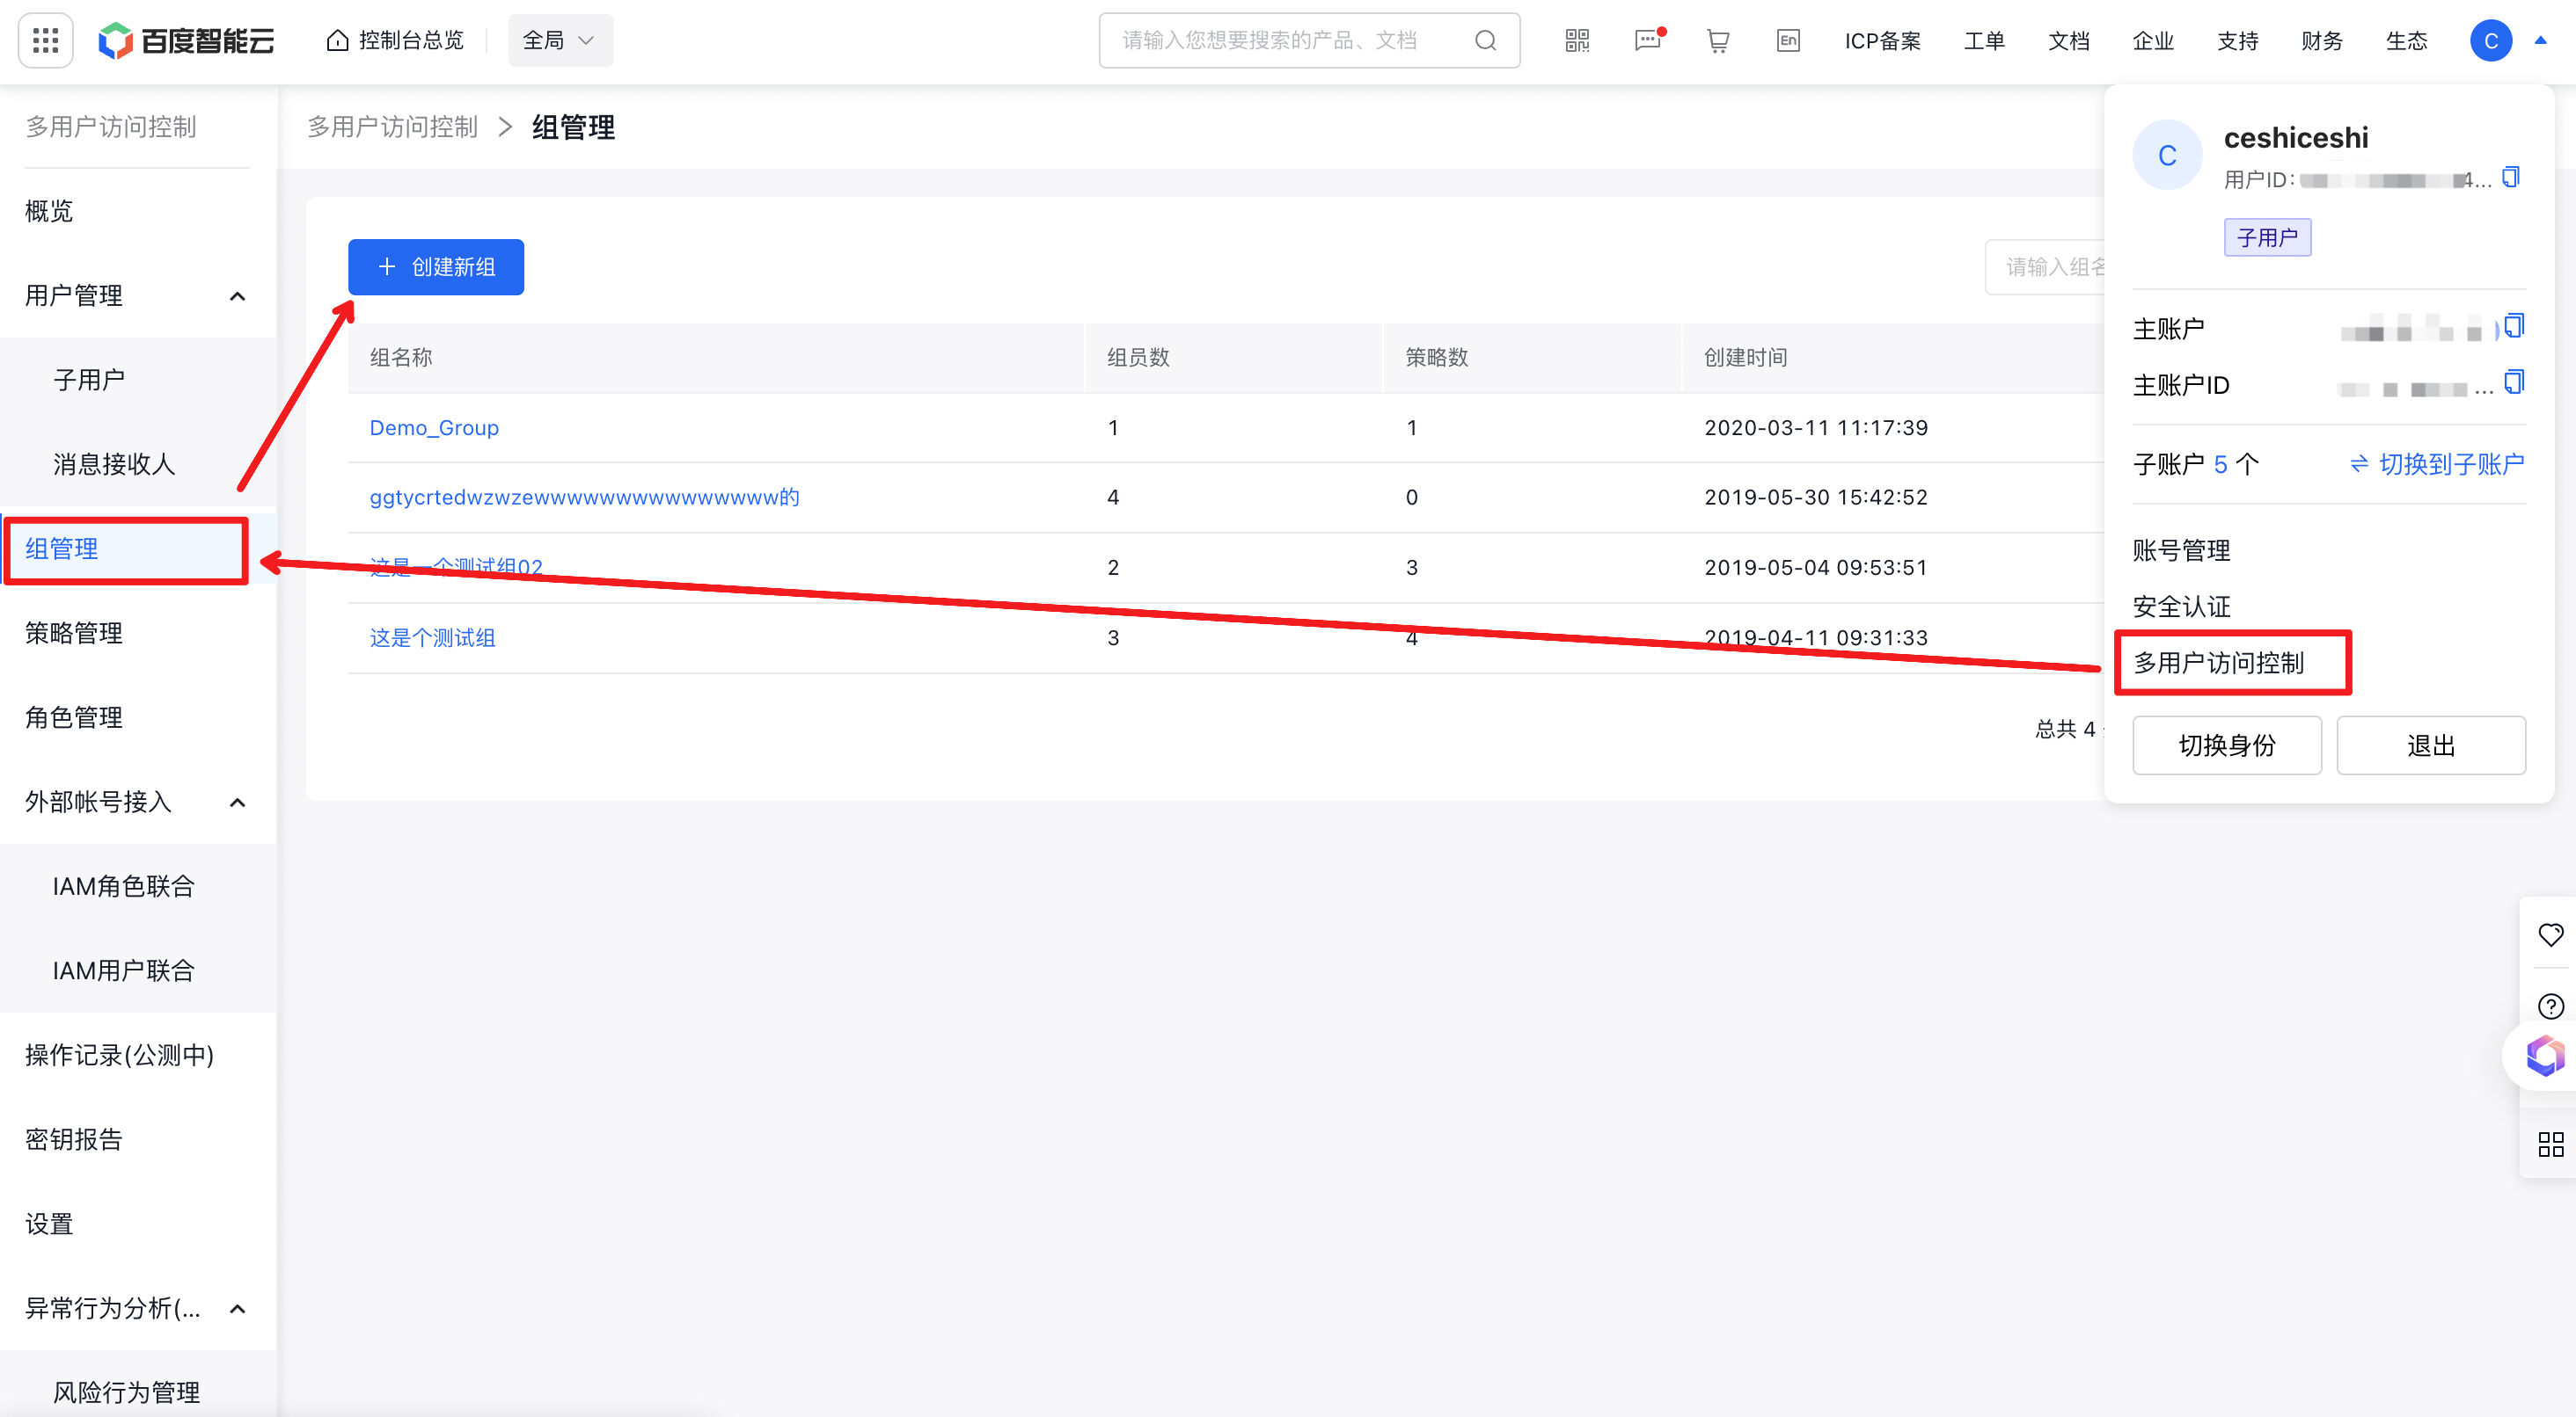
Task: Collapse the account panel with the caret
Action: click(2540, 40)
